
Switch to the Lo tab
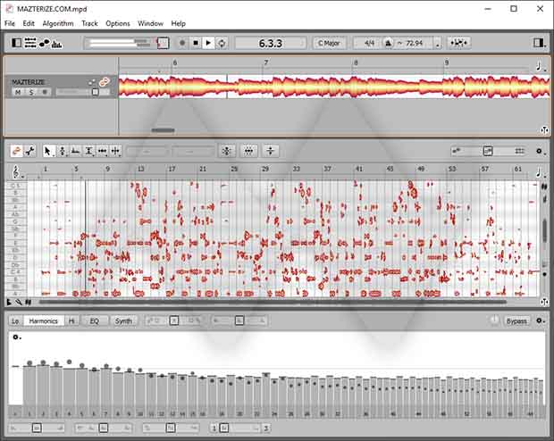point(15,321)
